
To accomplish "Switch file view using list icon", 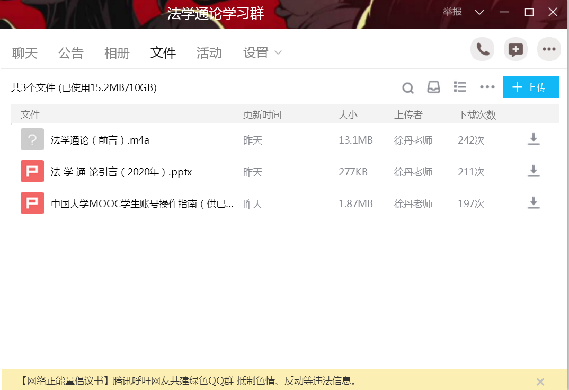I will 460,87.
